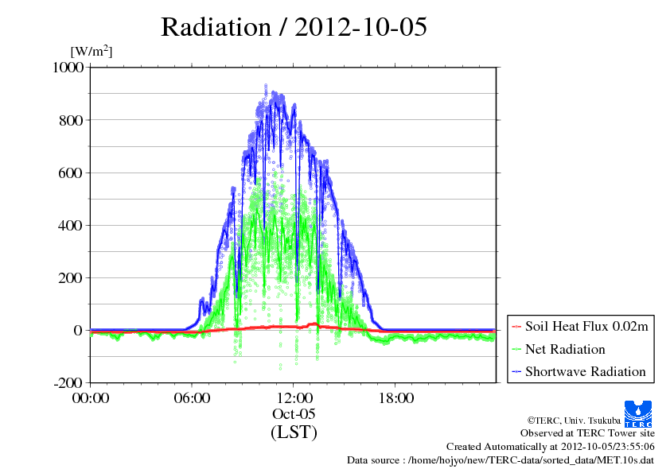Click the '[W/m2]' unit label
This screenshot has height=473, width=670.
pos(92,51)
